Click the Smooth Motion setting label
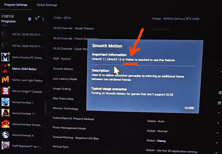Image resolution: width=222 pixels, height=154 pixels. [63, 69]
